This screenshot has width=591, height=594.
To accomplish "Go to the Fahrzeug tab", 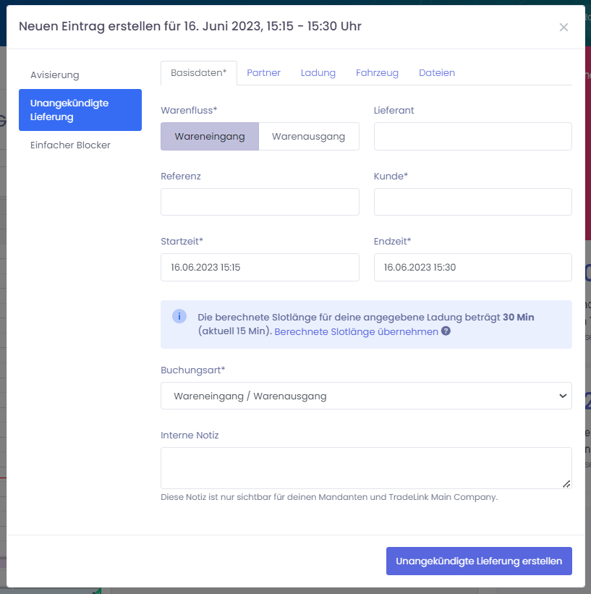I will [x=377, y=73].
